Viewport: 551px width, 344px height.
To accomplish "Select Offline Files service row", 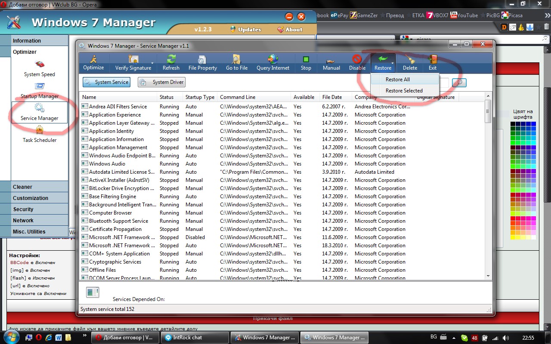I will [282, 270].
